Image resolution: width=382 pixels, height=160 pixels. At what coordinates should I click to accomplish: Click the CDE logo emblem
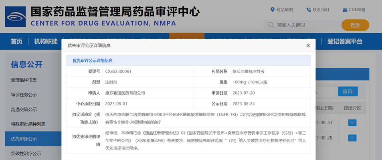click(x=15, y=16)
